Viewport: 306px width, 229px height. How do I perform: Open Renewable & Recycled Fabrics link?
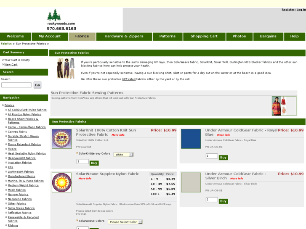click(x=23, y=219)
